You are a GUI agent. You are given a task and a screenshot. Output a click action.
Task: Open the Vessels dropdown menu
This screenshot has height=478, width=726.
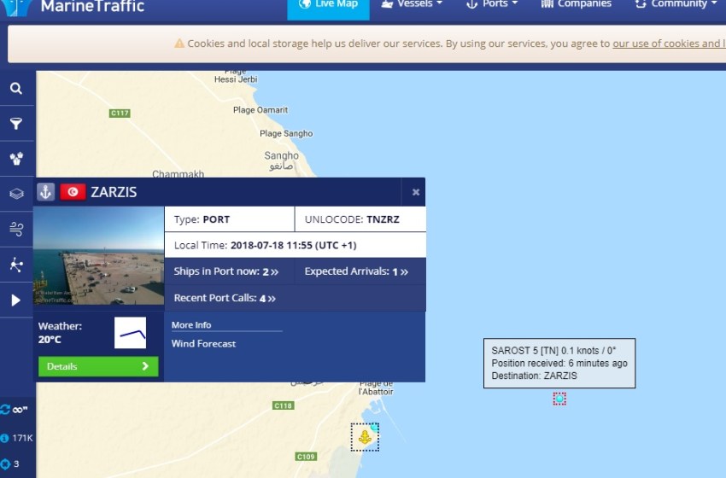[x=412, y=4]
